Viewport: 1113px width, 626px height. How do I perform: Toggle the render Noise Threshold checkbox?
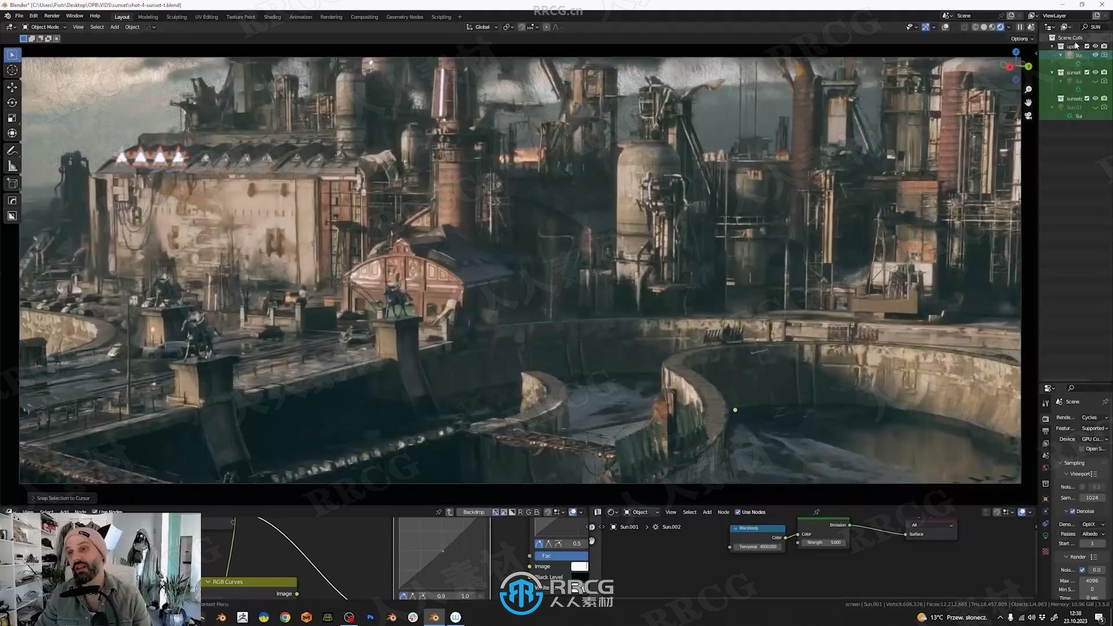[x=1082, y=570]
